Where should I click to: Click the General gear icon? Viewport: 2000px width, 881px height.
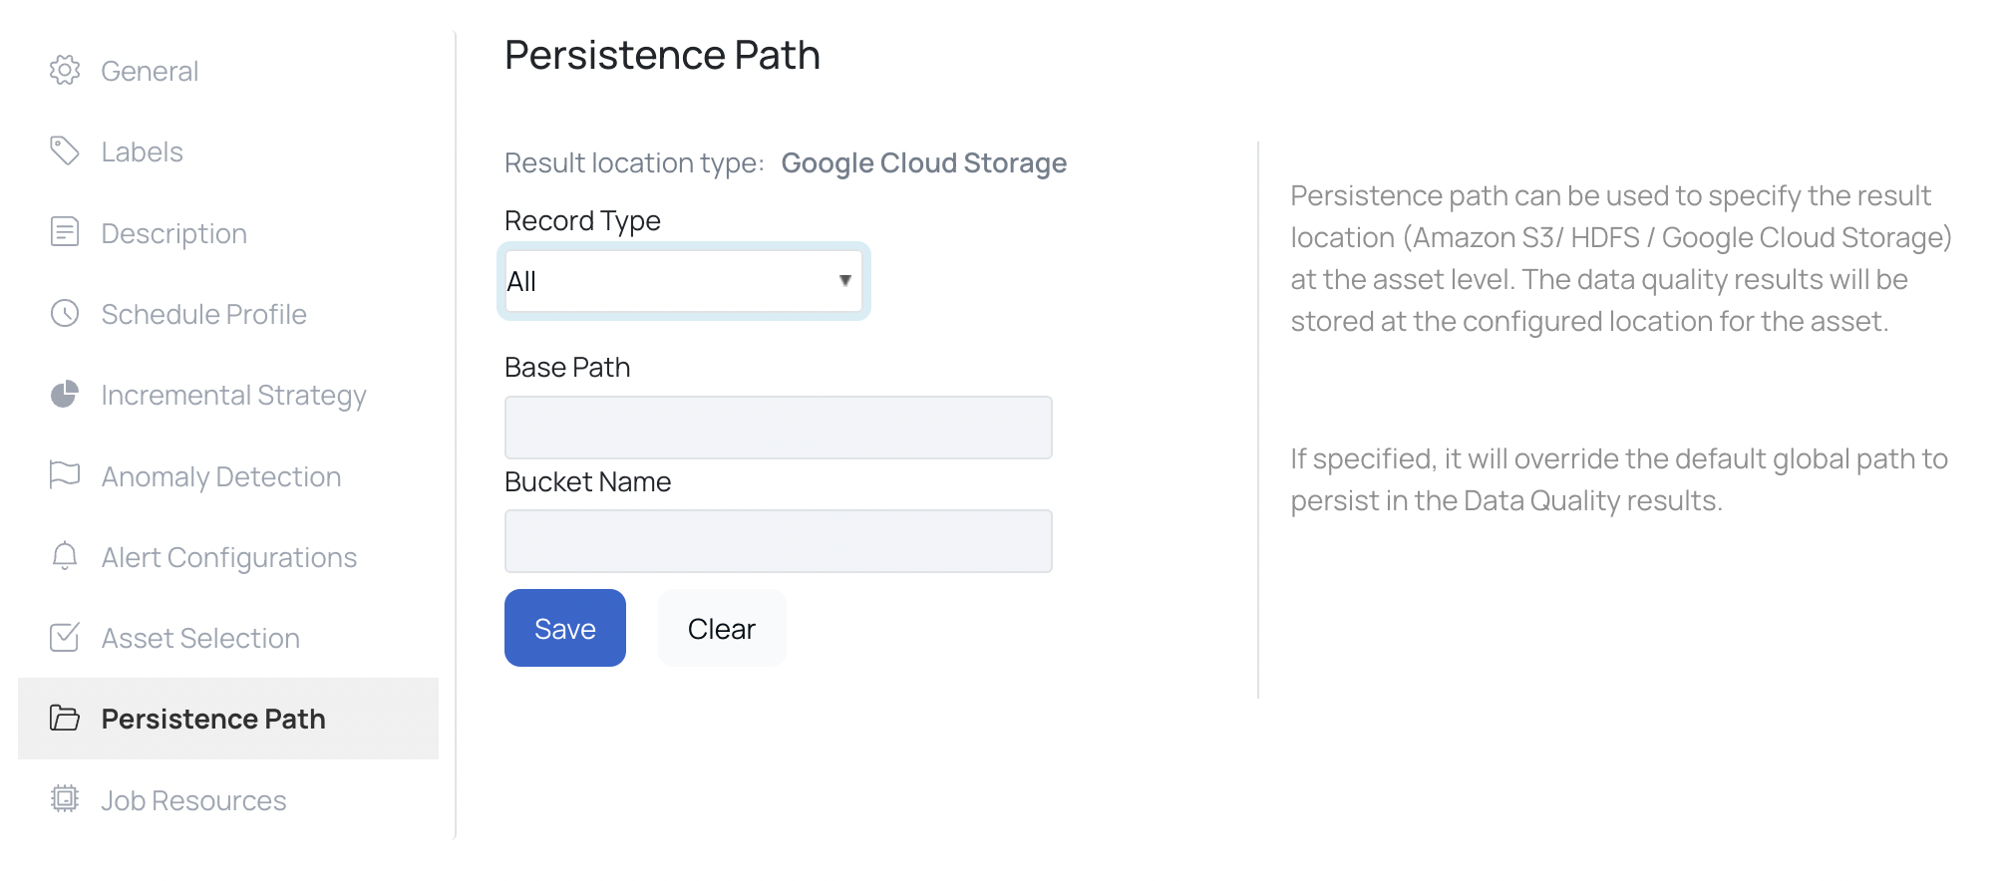[65, 71]
